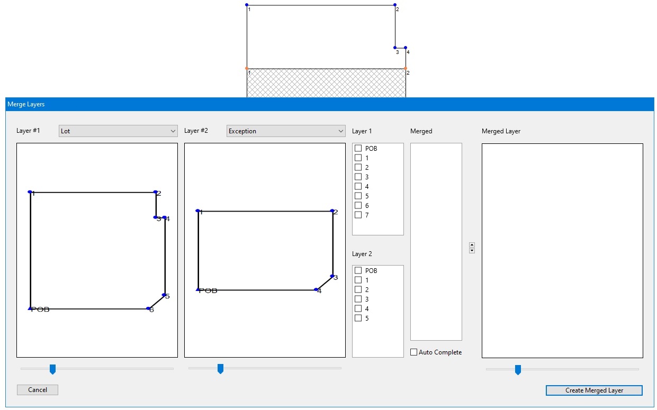Image resolution: width=657 pixels, height=410 pixels.
Task: Check point 6 in the Layer 1 list
Action: point(358,206)
